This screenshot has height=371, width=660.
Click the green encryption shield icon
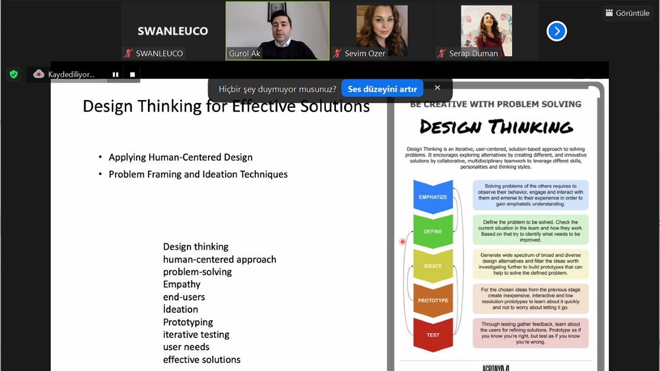click(14, 74)
